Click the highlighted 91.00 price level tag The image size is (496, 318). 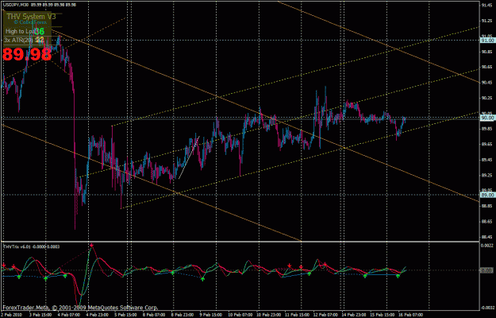486,41
